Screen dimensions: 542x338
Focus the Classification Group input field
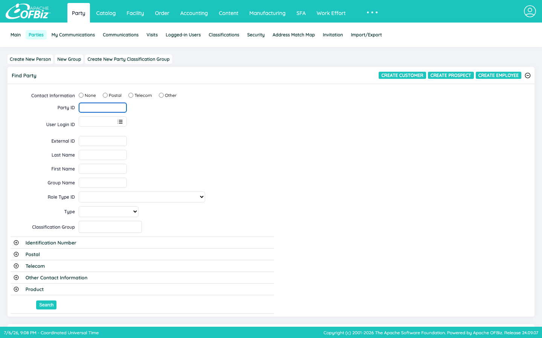(110, 227)
